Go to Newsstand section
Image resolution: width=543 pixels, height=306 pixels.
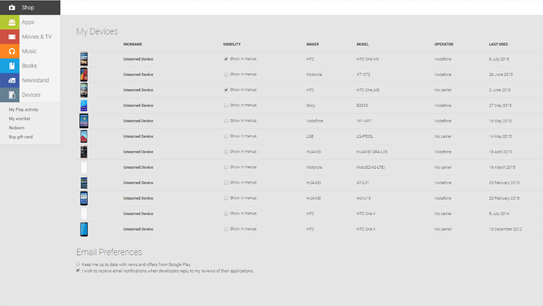coord(35,81)
